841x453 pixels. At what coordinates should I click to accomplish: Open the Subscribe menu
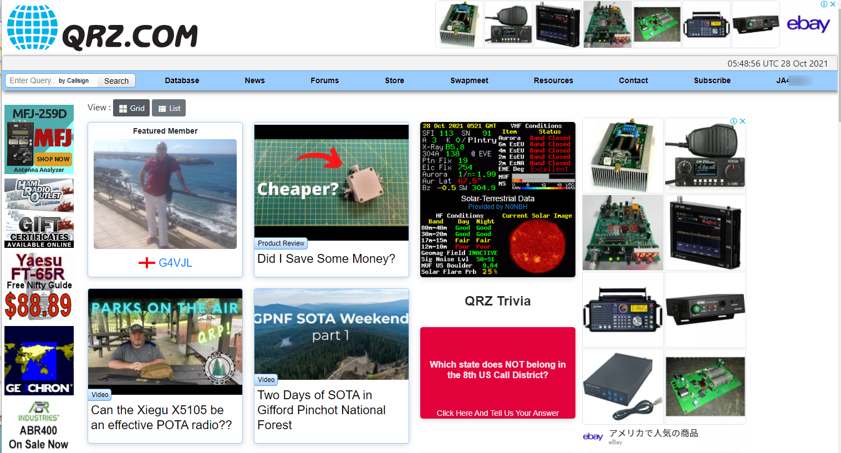[712, 80]
